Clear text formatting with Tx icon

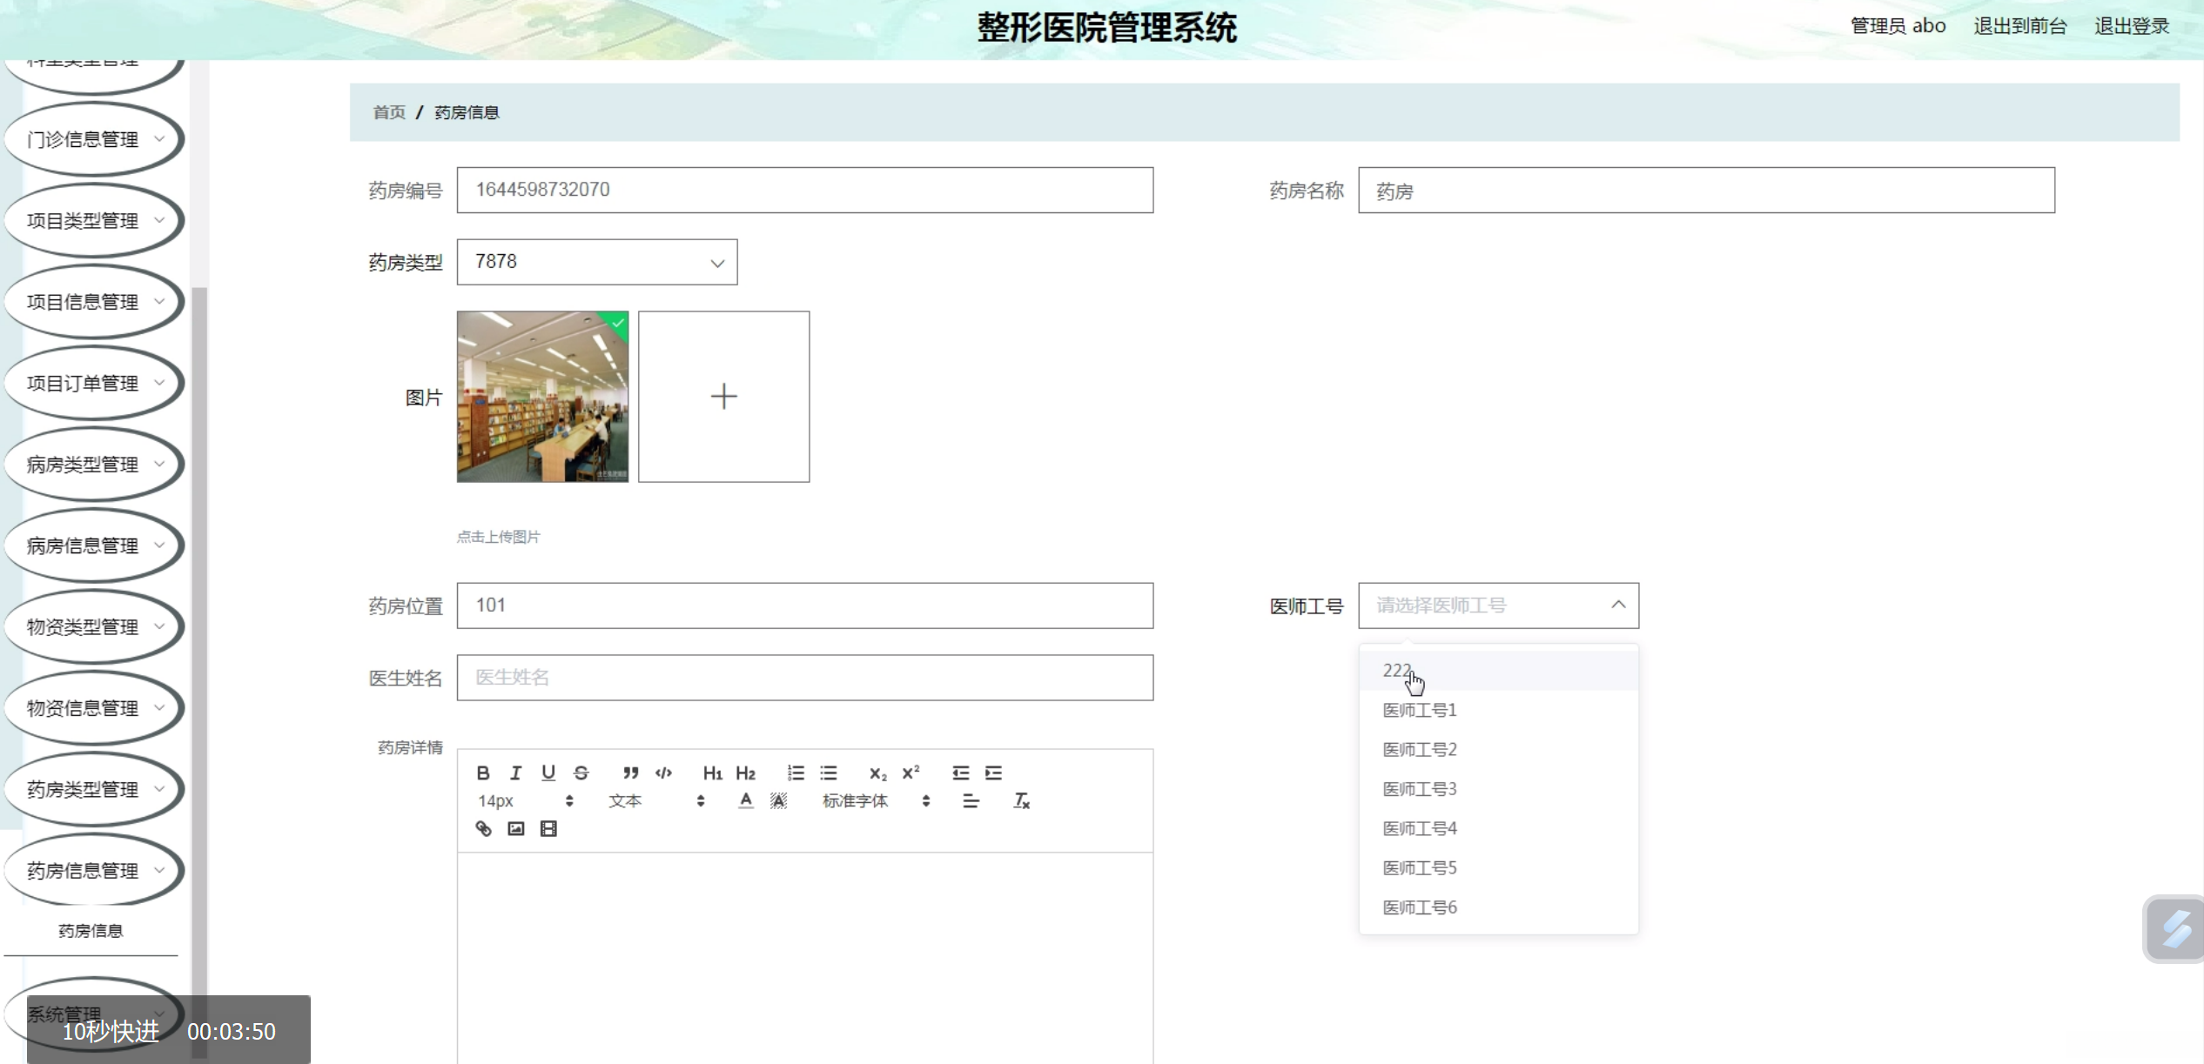pyautogui.click(x=1021, y=800)
